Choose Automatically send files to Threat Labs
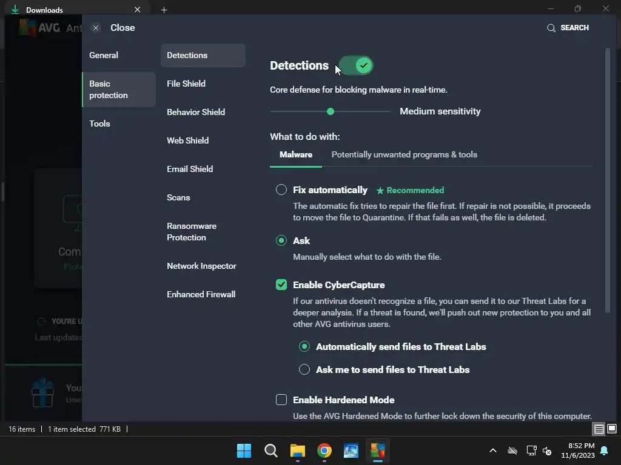Image resolution: width=621 pixels, height=465 pixels. (304, 346)
